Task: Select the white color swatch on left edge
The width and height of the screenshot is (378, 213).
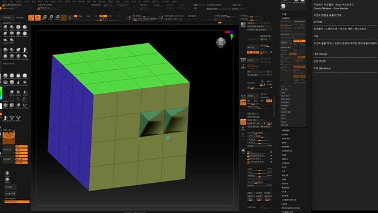Action: pyautogui.click(x=1, y=106)
